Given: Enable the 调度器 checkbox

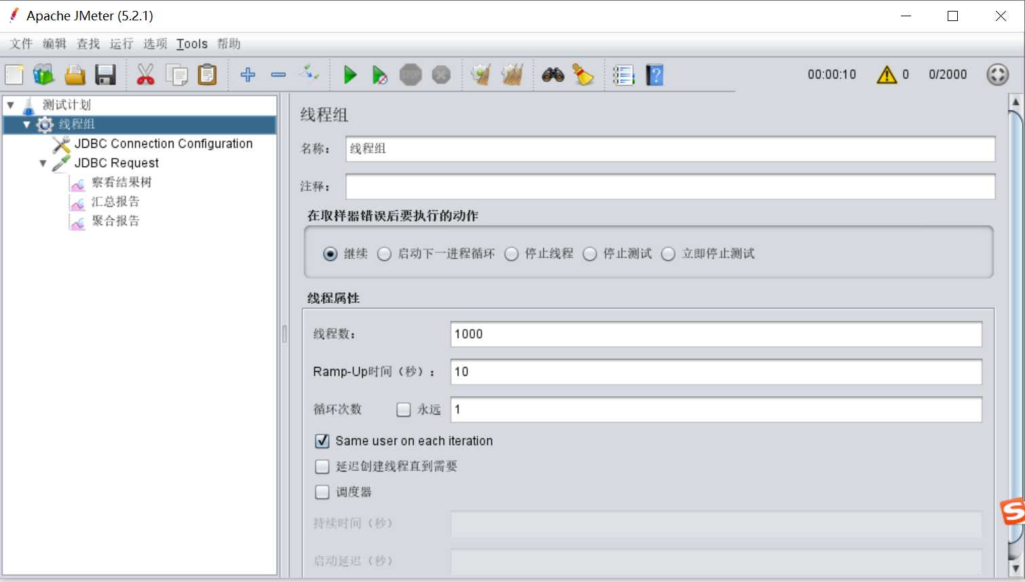Looking at the screenshot, I should [322, 492].
